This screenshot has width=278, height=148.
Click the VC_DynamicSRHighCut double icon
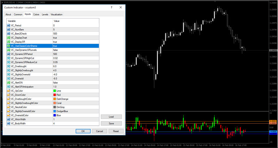[8, 58]
